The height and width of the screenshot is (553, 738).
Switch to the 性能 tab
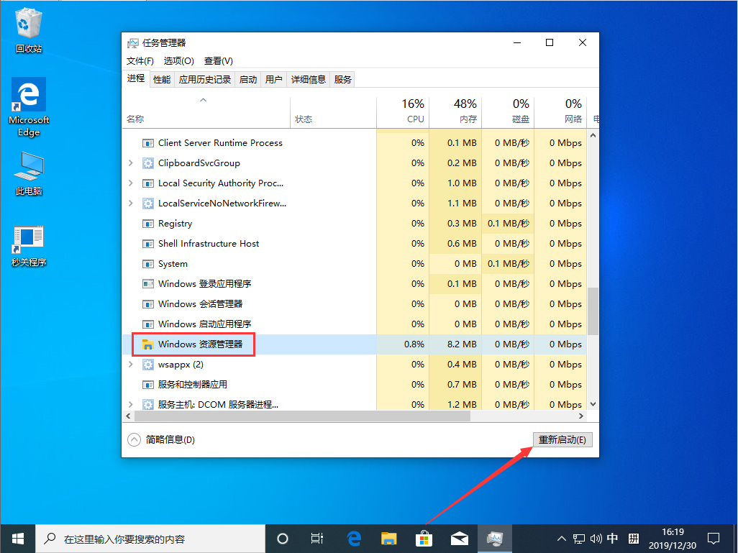pyautogui.click(x=162, y=79)
